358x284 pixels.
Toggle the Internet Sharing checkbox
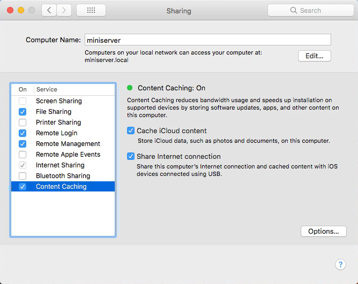(23, 165)
